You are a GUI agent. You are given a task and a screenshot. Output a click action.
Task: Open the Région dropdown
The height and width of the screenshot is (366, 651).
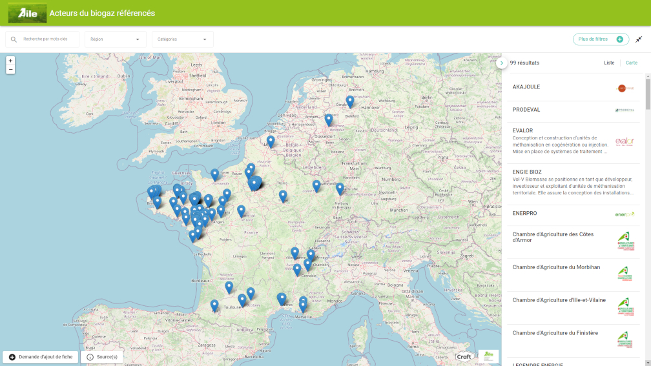[116, 39]
